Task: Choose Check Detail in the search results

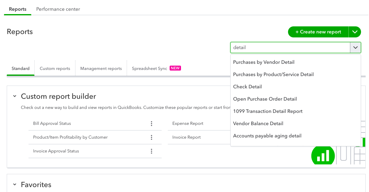Action: 248,87
